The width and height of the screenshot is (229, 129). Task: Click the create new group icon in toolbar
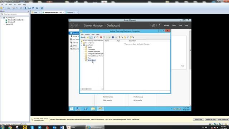pyautogui.click(x=122, y=37)
